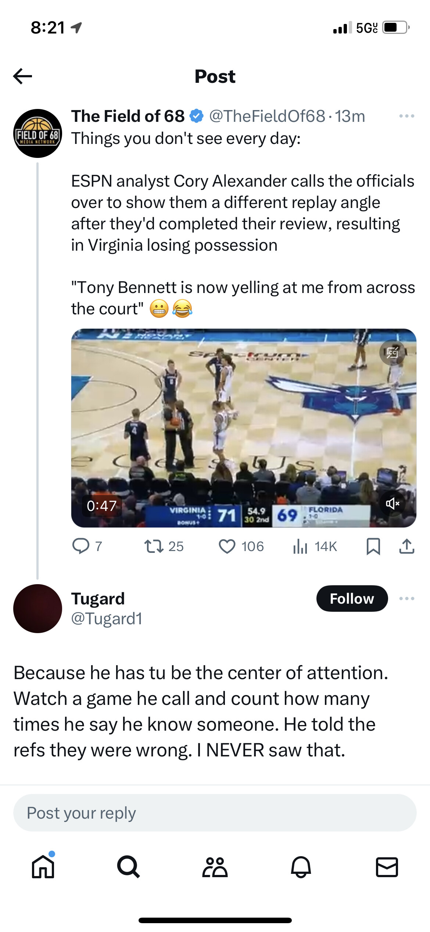Open @TheFieldOf68 handle link
The width and height of the screenshot is (430, 932).
click(267, 116)
